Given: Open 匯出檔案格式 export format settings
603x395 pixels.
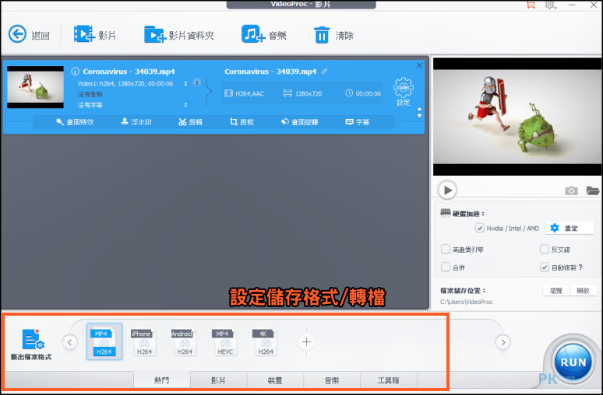Looking at the screenshot, I should 31,344.
